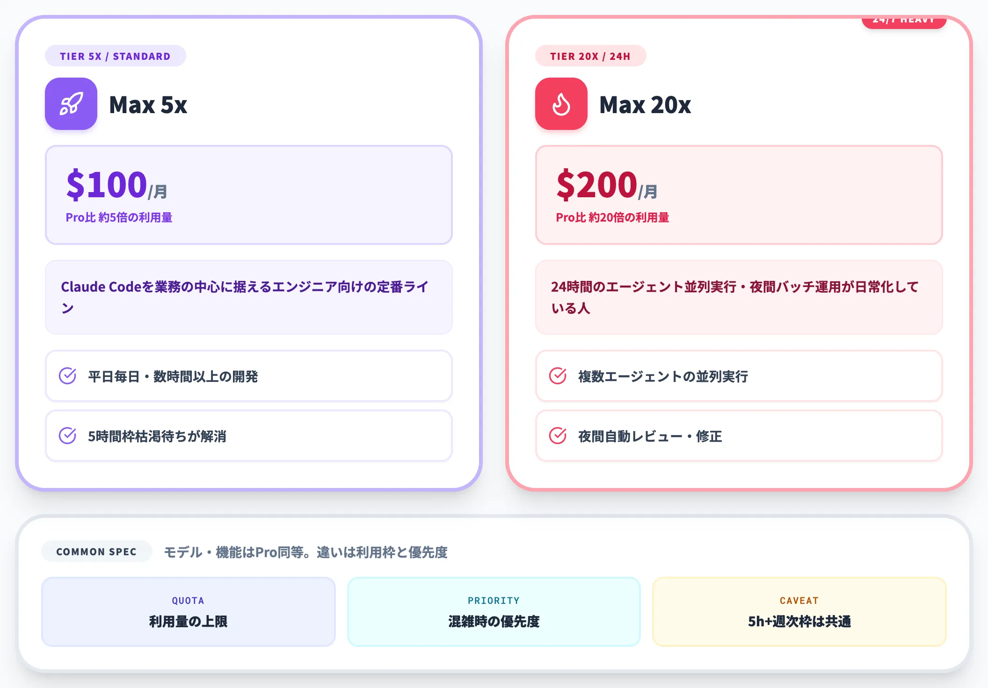Screen dimensions: 988x688
Task: Click the Pro比 約20倍の利用量 text
Action: click(x=612, y=217)
